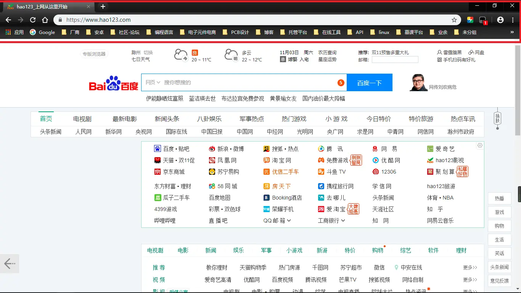Image resolution: width=521 pixels, height=293 pixels.
Task: Click the Baidu logo
Action: 114,83
